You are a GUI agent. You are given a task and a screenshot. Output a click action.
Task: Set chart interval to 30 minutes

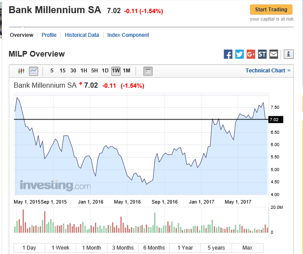click(x=73, y=71)
